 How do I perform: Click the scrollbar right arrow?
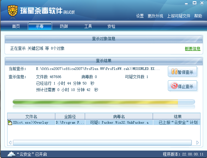(197, 143)
